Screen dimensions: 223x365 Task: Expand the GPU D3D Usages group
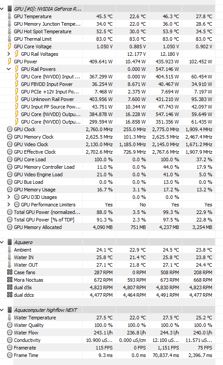pos(9,197)
